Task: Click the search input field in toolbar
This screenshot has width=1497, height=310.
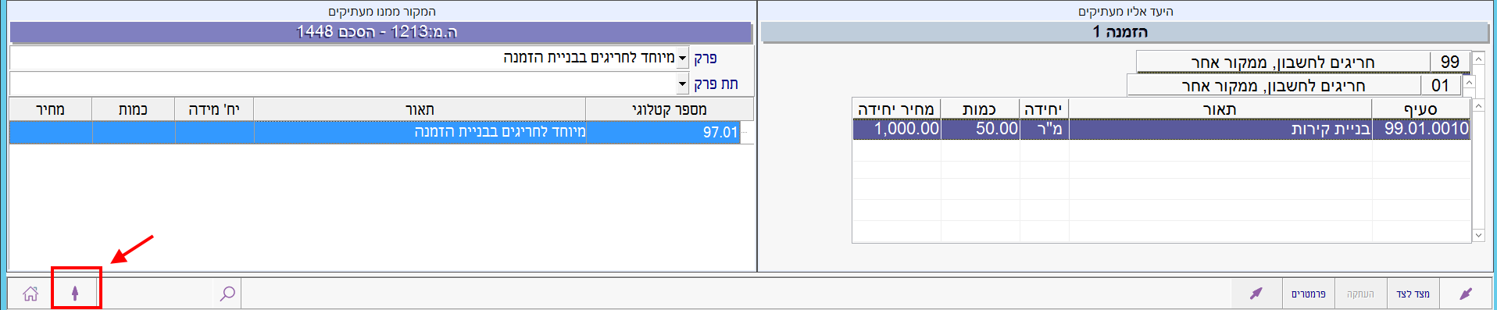Action: [x=157, y=294]
